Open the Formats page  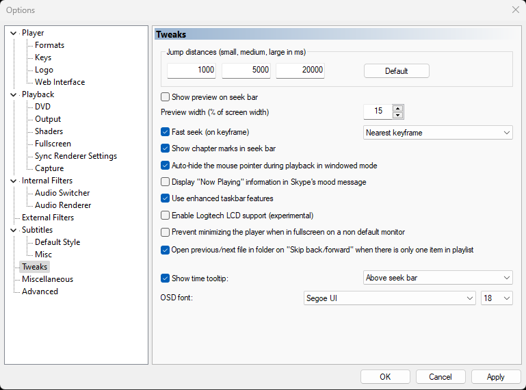point(49,45)
